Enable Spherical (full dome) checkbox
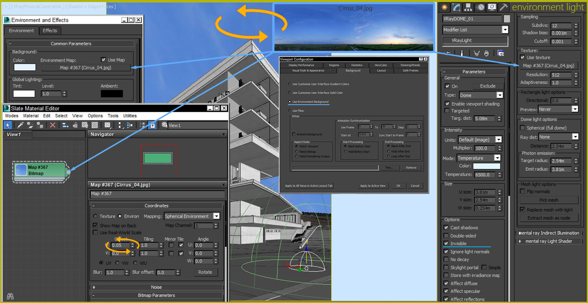The width and height of the screenshot is (588, 303). 523,128
